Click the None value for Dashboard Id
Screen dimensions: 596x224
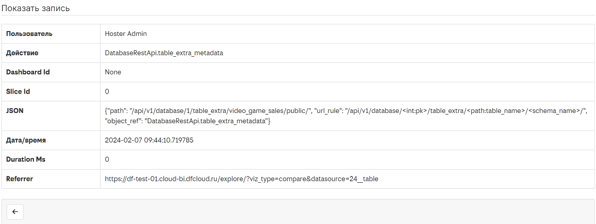113,72
